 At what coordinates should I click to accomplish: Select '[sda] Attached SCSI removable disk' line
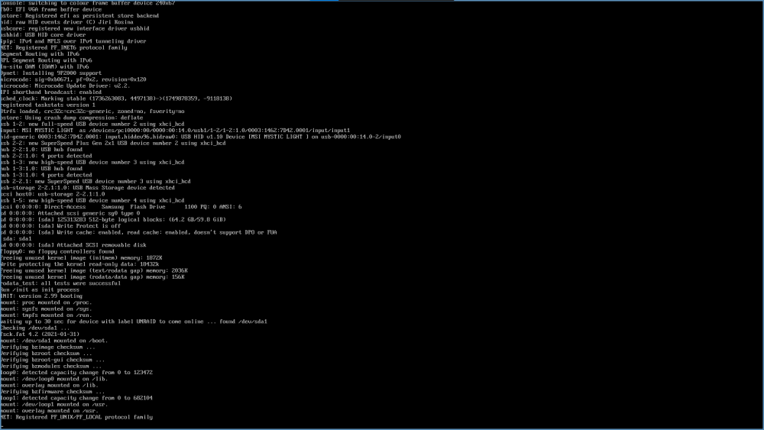coord(73,245)
